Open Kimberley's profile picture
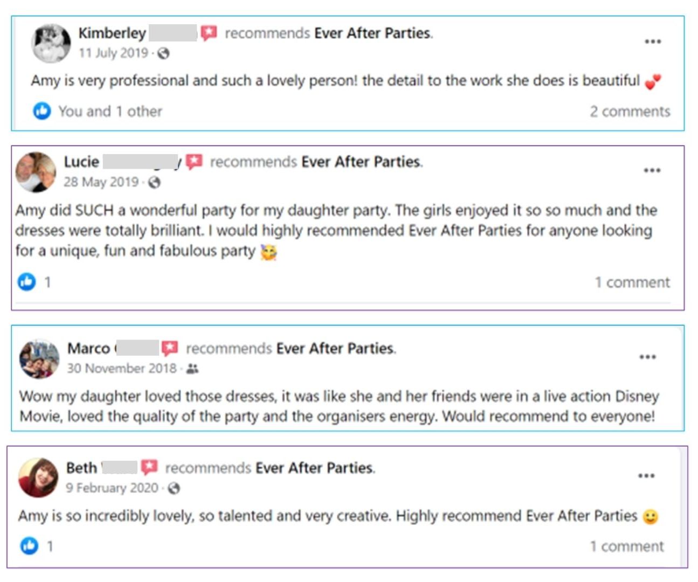The height and width of the screenshot is (582, 698). 51,43
